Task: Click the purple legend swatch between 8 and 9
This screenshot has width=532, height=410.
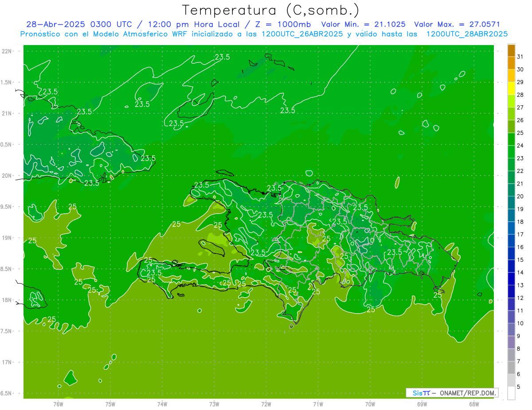Action: (x=511, y=342)
